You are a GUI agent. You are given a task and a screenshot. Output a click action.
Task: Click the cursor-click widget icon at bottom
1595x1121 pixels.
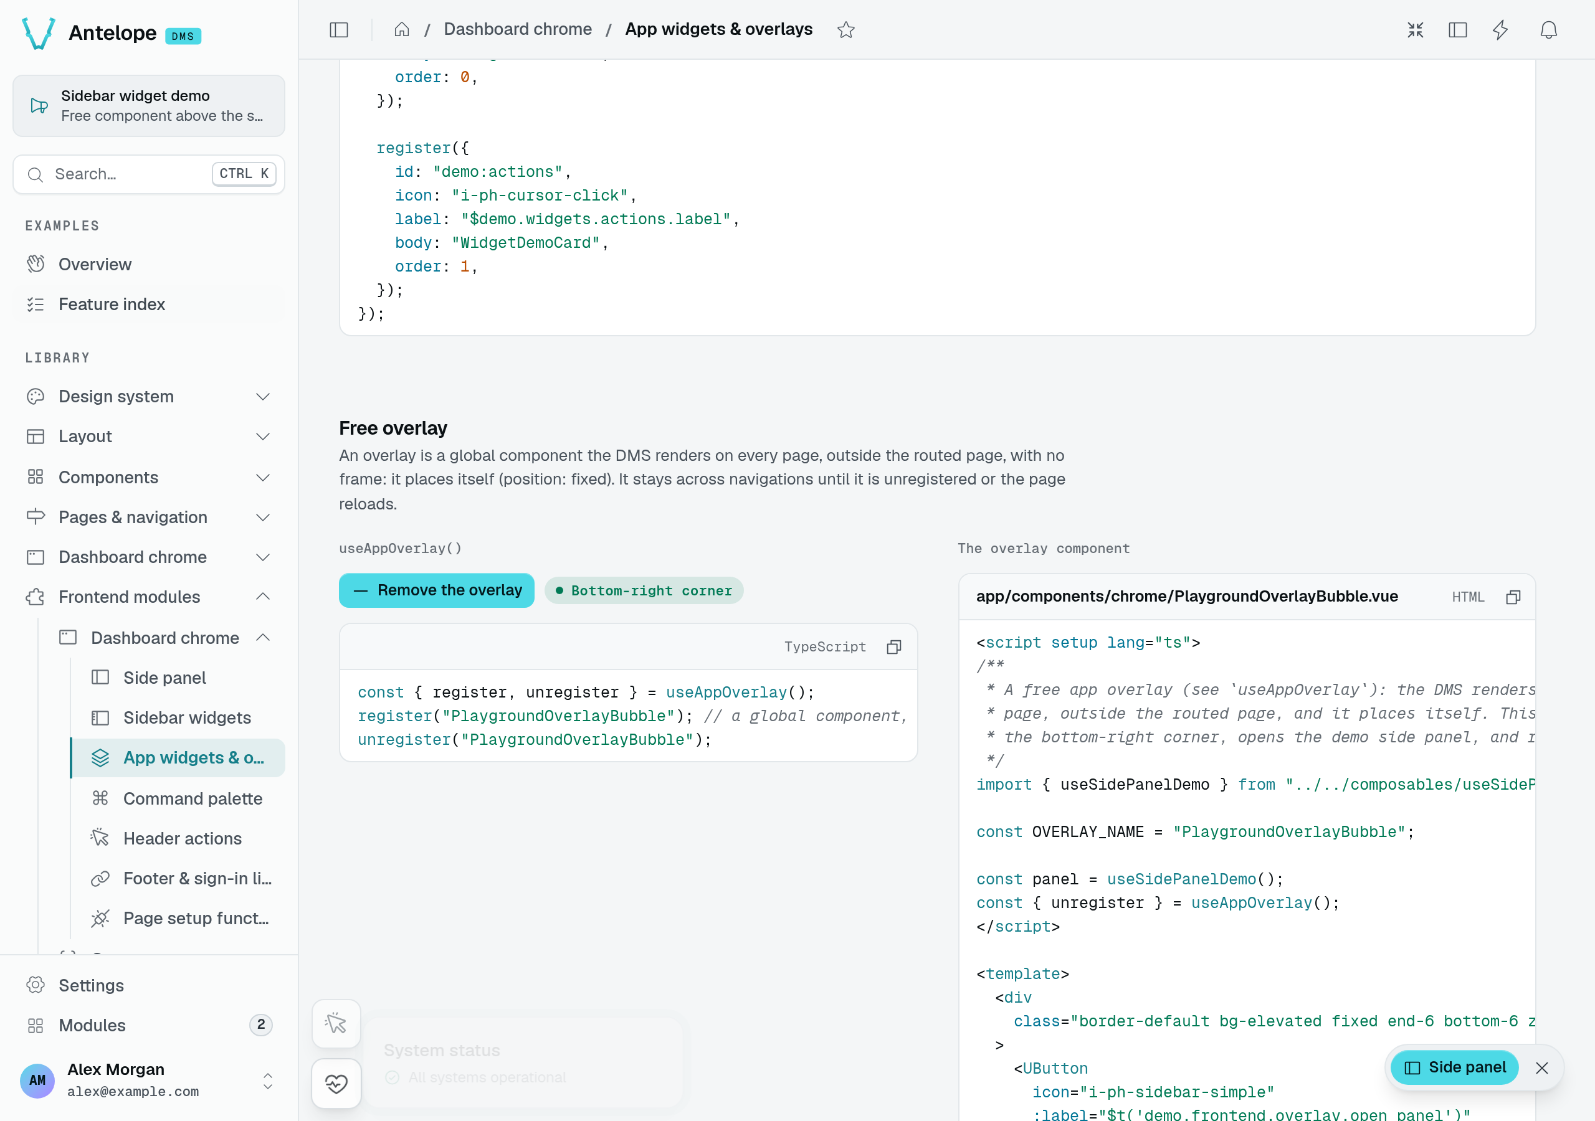click(x=336, y=1023)
